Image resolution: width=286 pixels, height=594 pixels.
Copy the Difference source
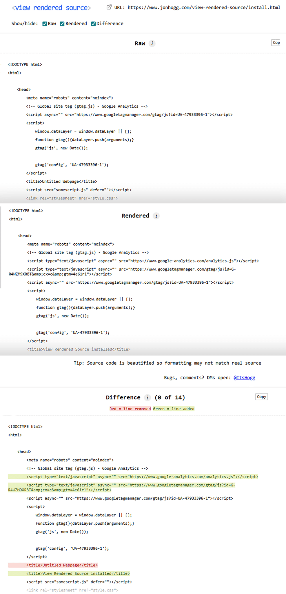tap(261, 397)
